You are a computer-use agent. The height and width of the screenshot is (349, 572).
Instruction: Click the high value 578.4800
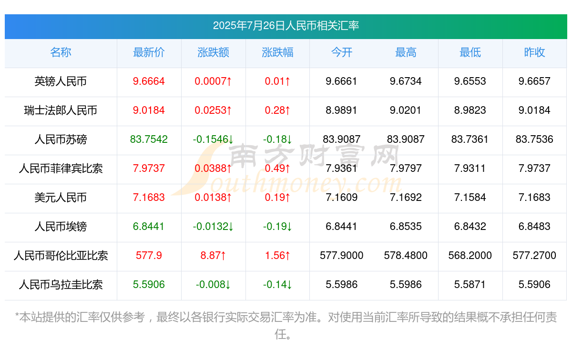(406, 256)
